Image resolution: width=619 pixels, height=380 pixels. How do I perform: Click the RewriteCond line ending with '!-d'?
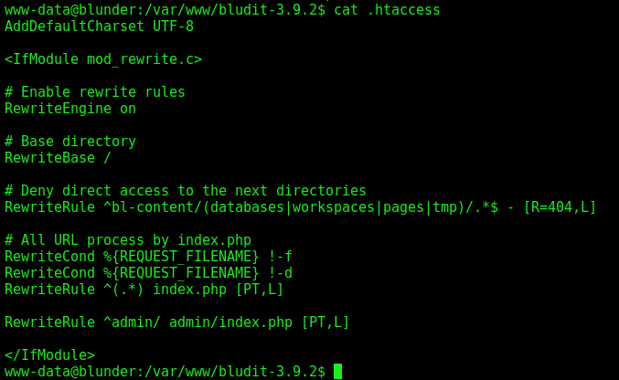(x=148, y=273)
